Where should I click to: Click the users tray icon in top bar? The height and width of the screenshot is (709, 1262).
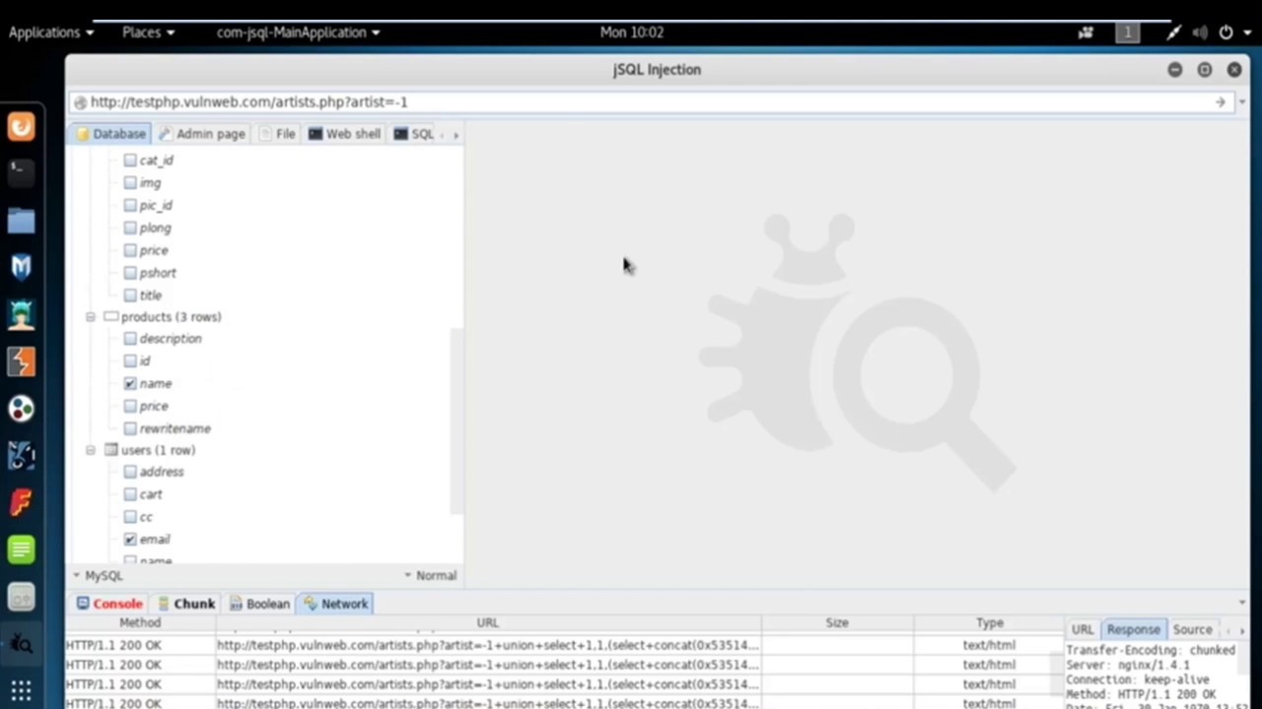point(1086,32)
